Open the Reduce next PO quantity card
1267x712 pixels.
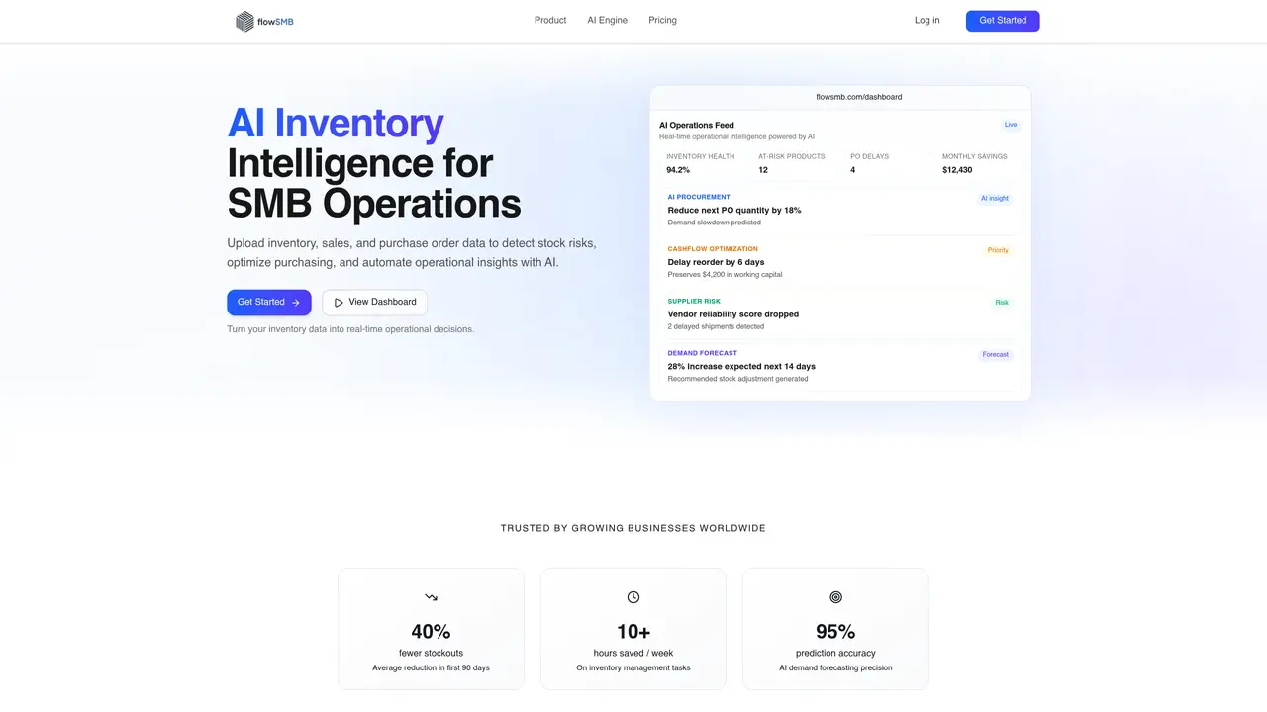(840, 210)
